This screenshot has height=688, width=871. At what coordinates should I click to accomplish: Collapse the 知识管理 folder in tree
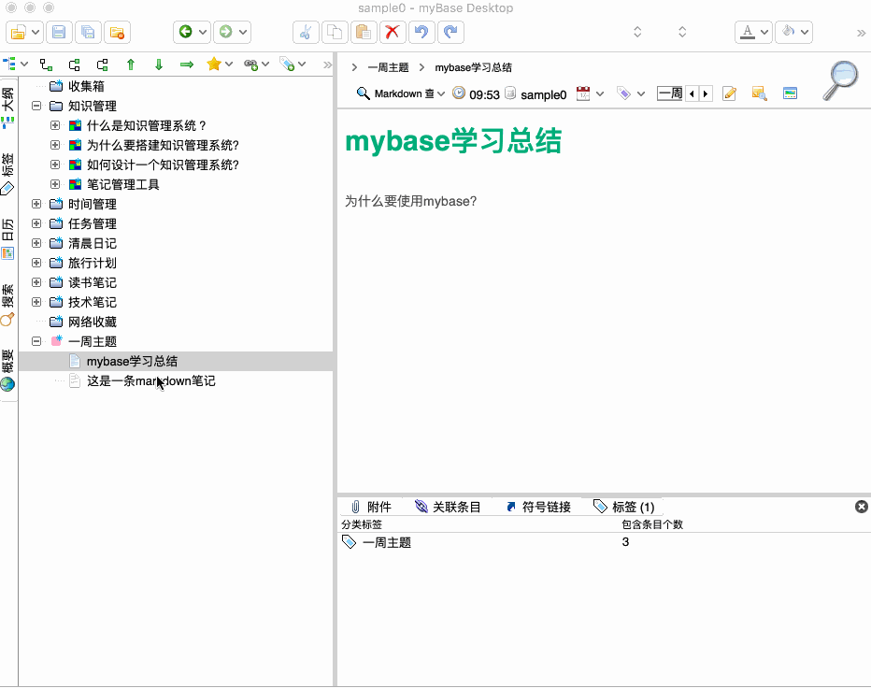click(x=36, y=105)
